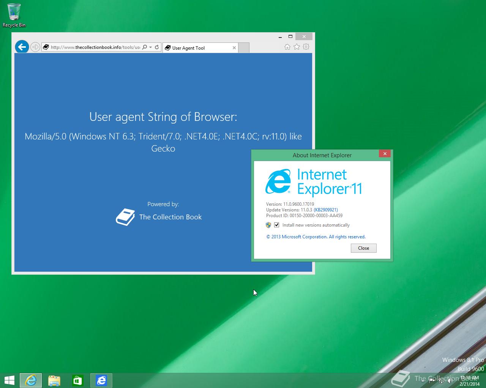486x388 pixels.
Task: Go to the home page via Home icon
Action: 287,47
